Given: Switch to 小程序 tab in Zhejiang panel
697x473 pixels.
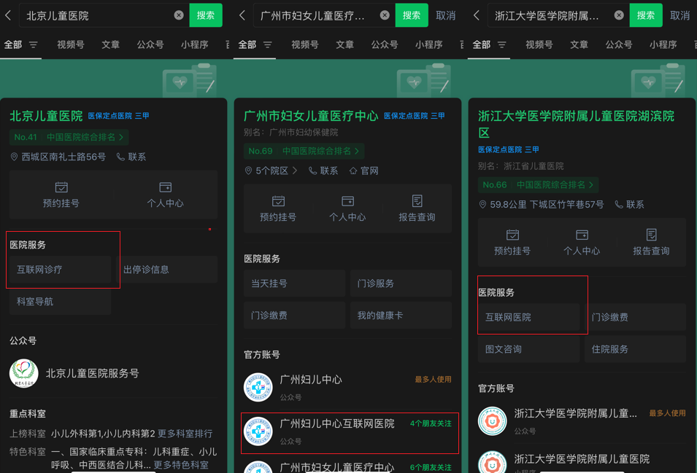Looking at the screenshot, I should [x=663, y=44].
